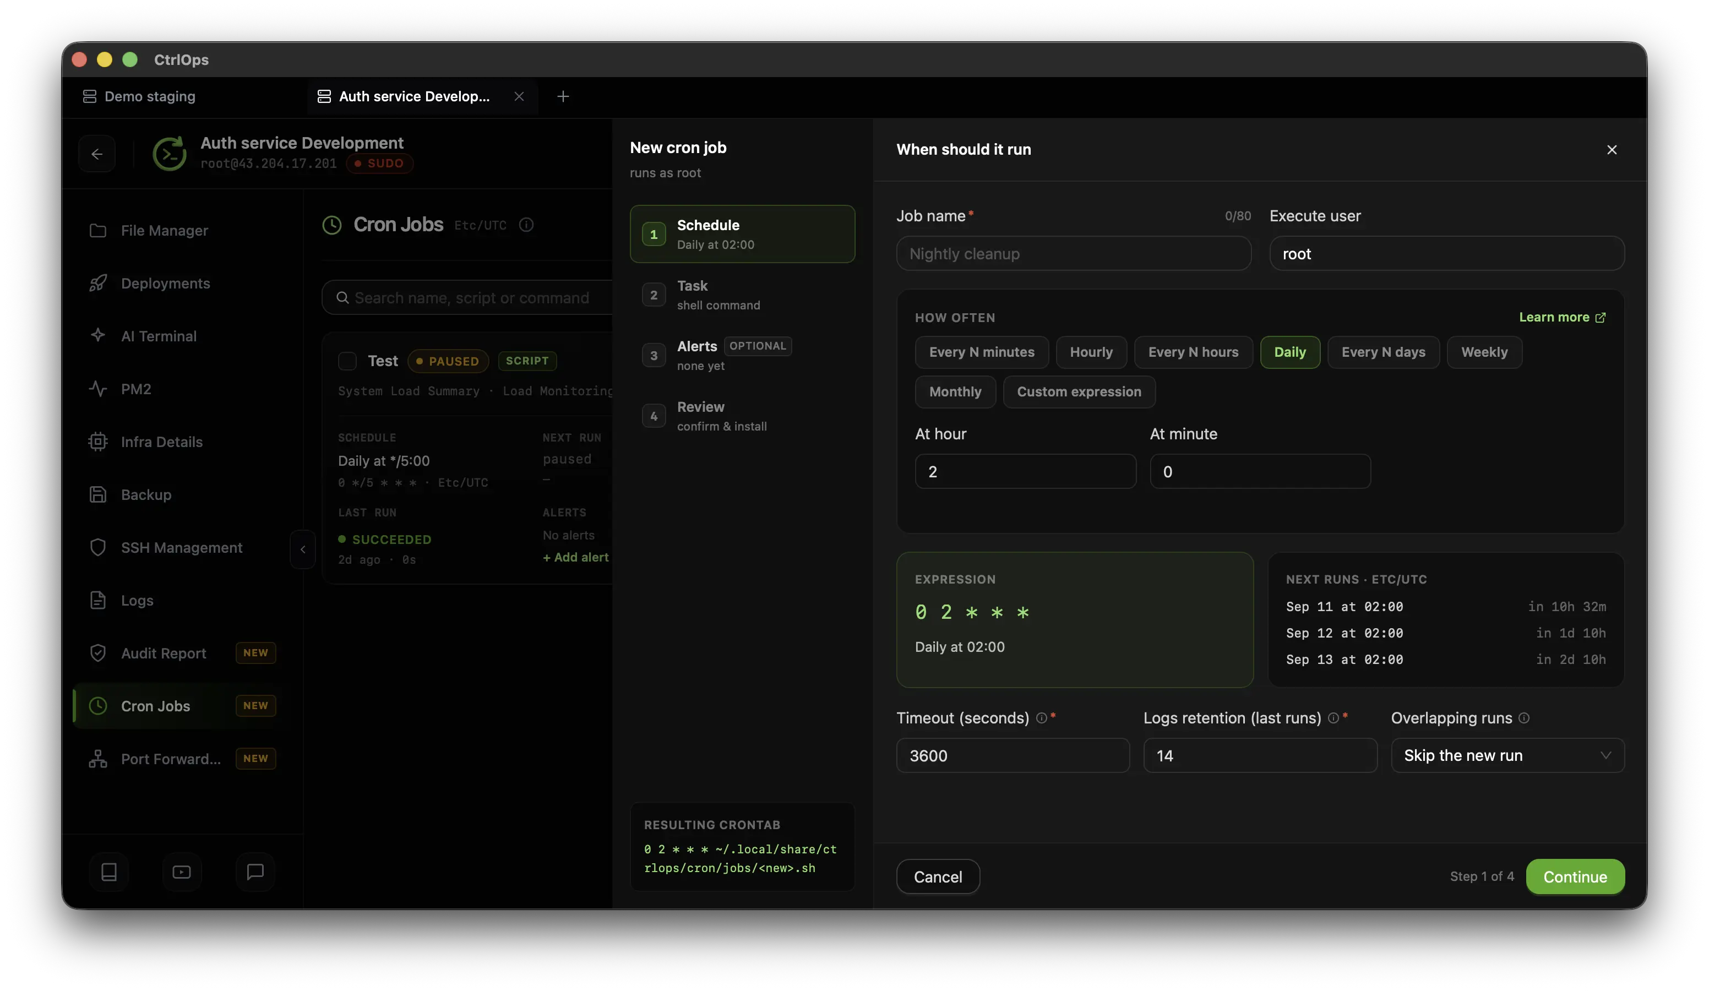Select Hourly frequency
Image resolution: width=1709 pixels, height=991 pixels.
1091,352
